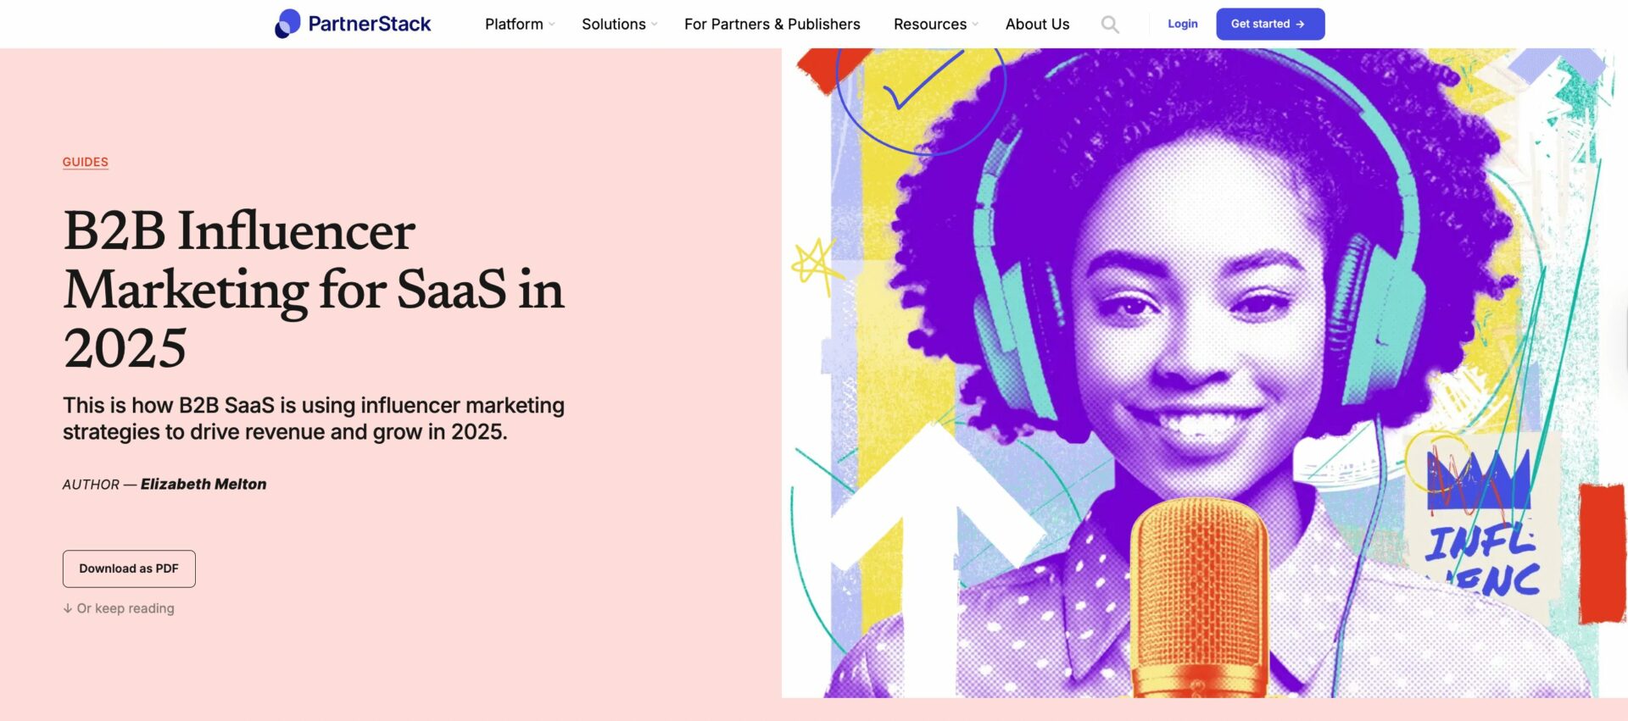1628x721 pixels.
Task: Open the Resources menu
Action: 930,24
